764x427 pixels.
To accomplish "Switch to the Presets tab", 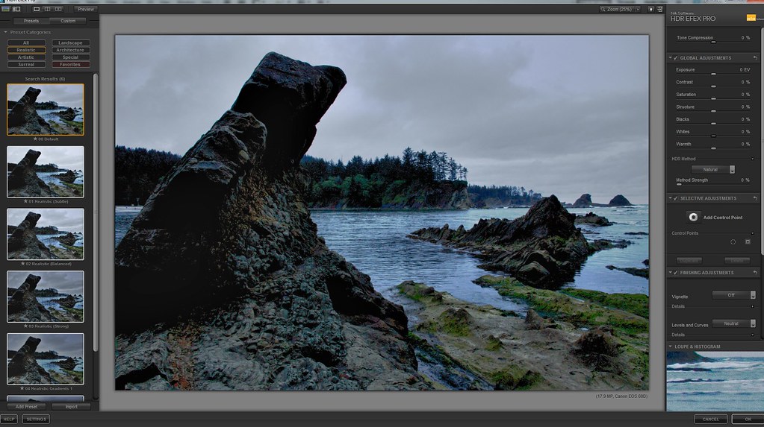I will point(31,21).
